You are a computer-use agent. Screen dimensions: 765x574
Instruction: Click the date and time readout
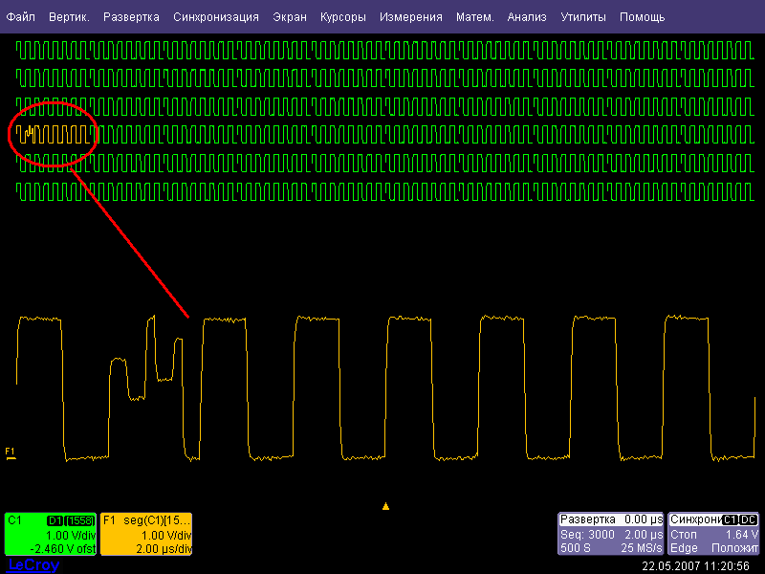click(695, 566)
